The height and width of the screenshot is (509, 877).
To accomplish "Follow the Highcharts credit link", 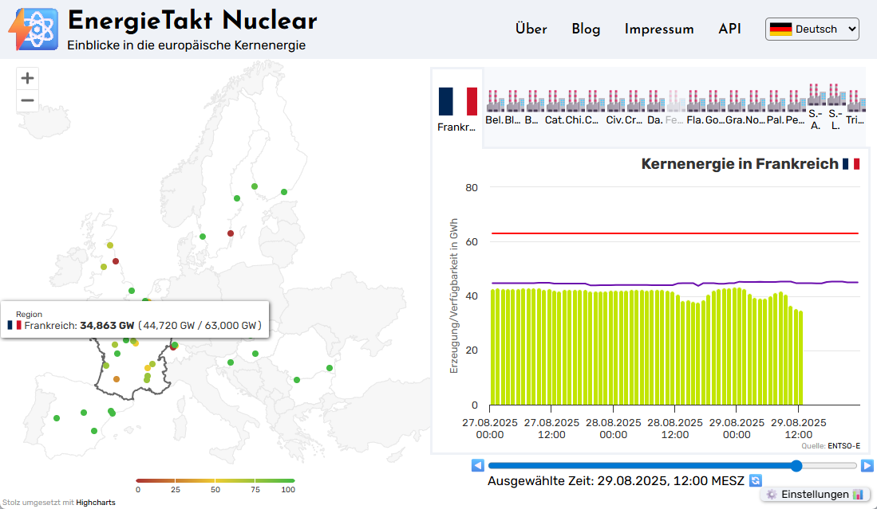I will [x=96, y=503].
